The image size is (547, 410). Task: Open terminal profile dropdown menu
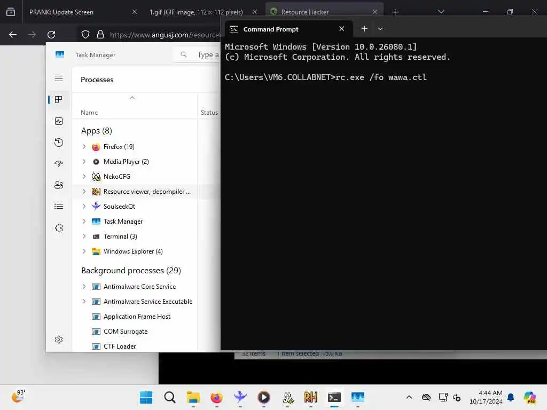pyautogui.click(x=380, y=29)
